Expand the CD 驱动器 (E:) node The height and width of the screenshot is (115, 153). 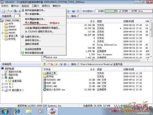point(2,90)
